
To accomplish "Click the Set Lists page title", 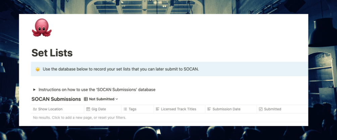I will coord(52,53).
